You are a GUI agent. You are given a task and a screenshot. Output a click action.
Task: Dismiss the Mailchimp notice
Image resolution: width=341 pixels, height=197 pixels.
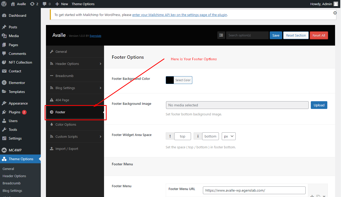tap(335, 13)
